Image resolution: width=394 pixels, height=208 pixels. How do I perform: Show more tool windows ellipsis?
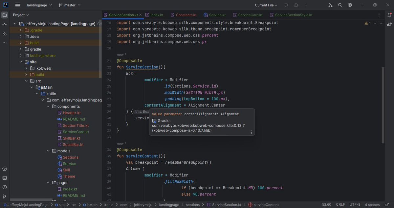pos(5,43)
